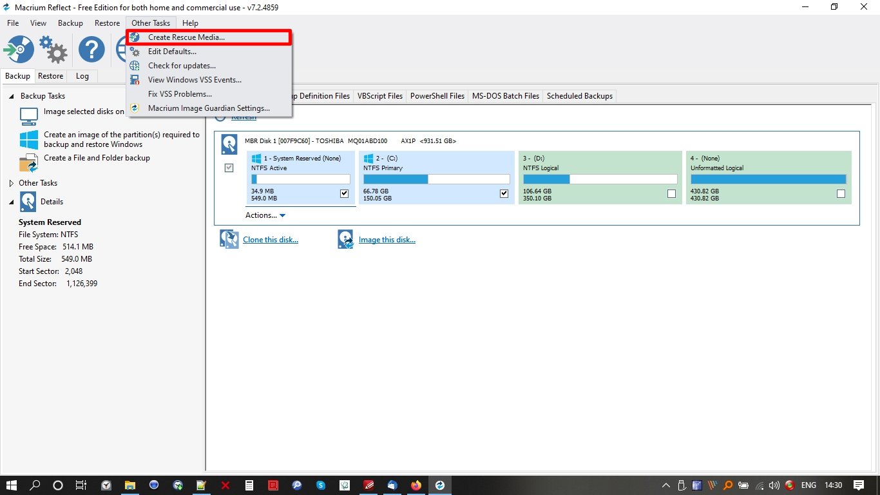Screen dimensions: 880x495
Task: Click Windows logo on System Reserved partition
Action: coord(256,158)
